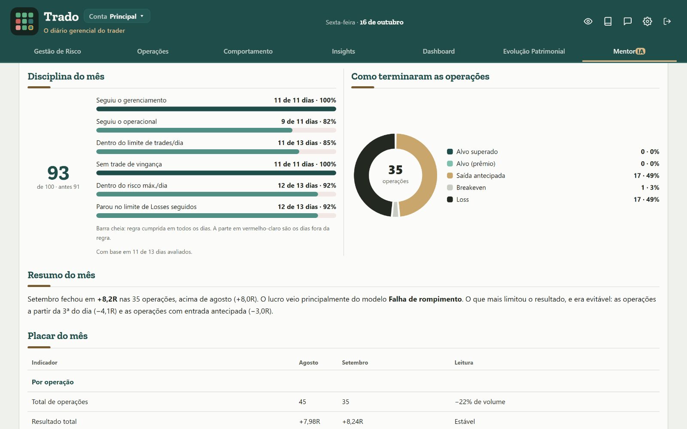Image resolution: width=687 pixels, height=429 pixels.
Task: Click the Sem trade de vingança progress bar
Action: tap(216, 173)
